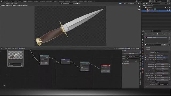Toggle render camera icon for Camera row

(169, 9)
